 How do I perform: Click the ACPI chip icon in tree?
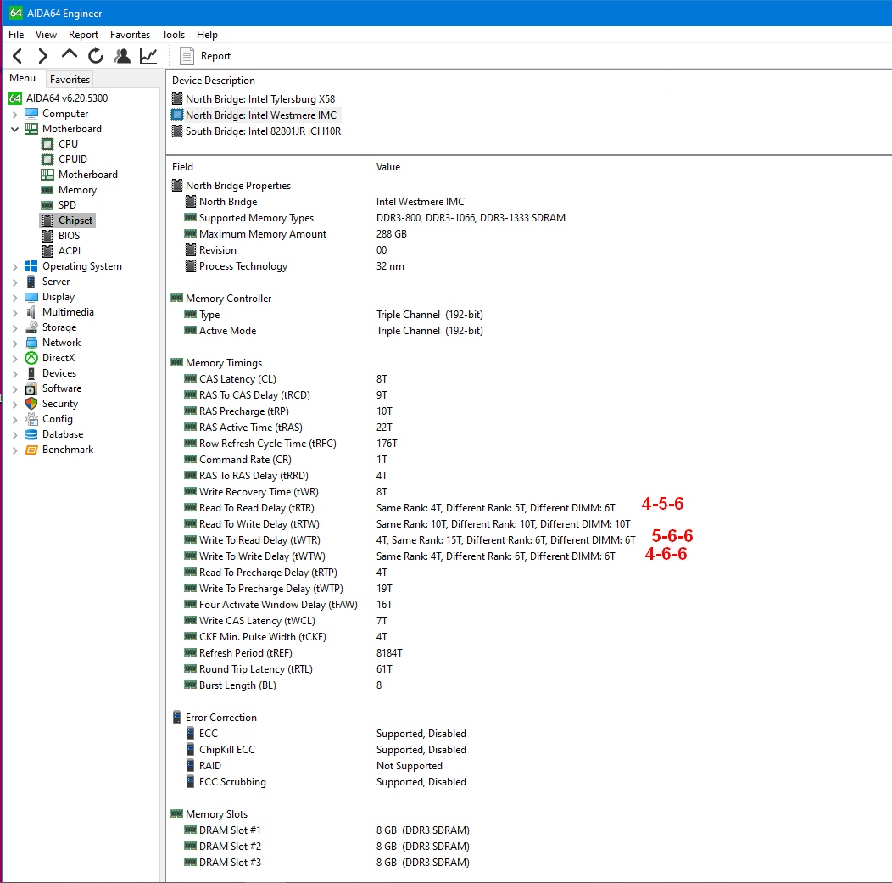click(x=47, y=251)
